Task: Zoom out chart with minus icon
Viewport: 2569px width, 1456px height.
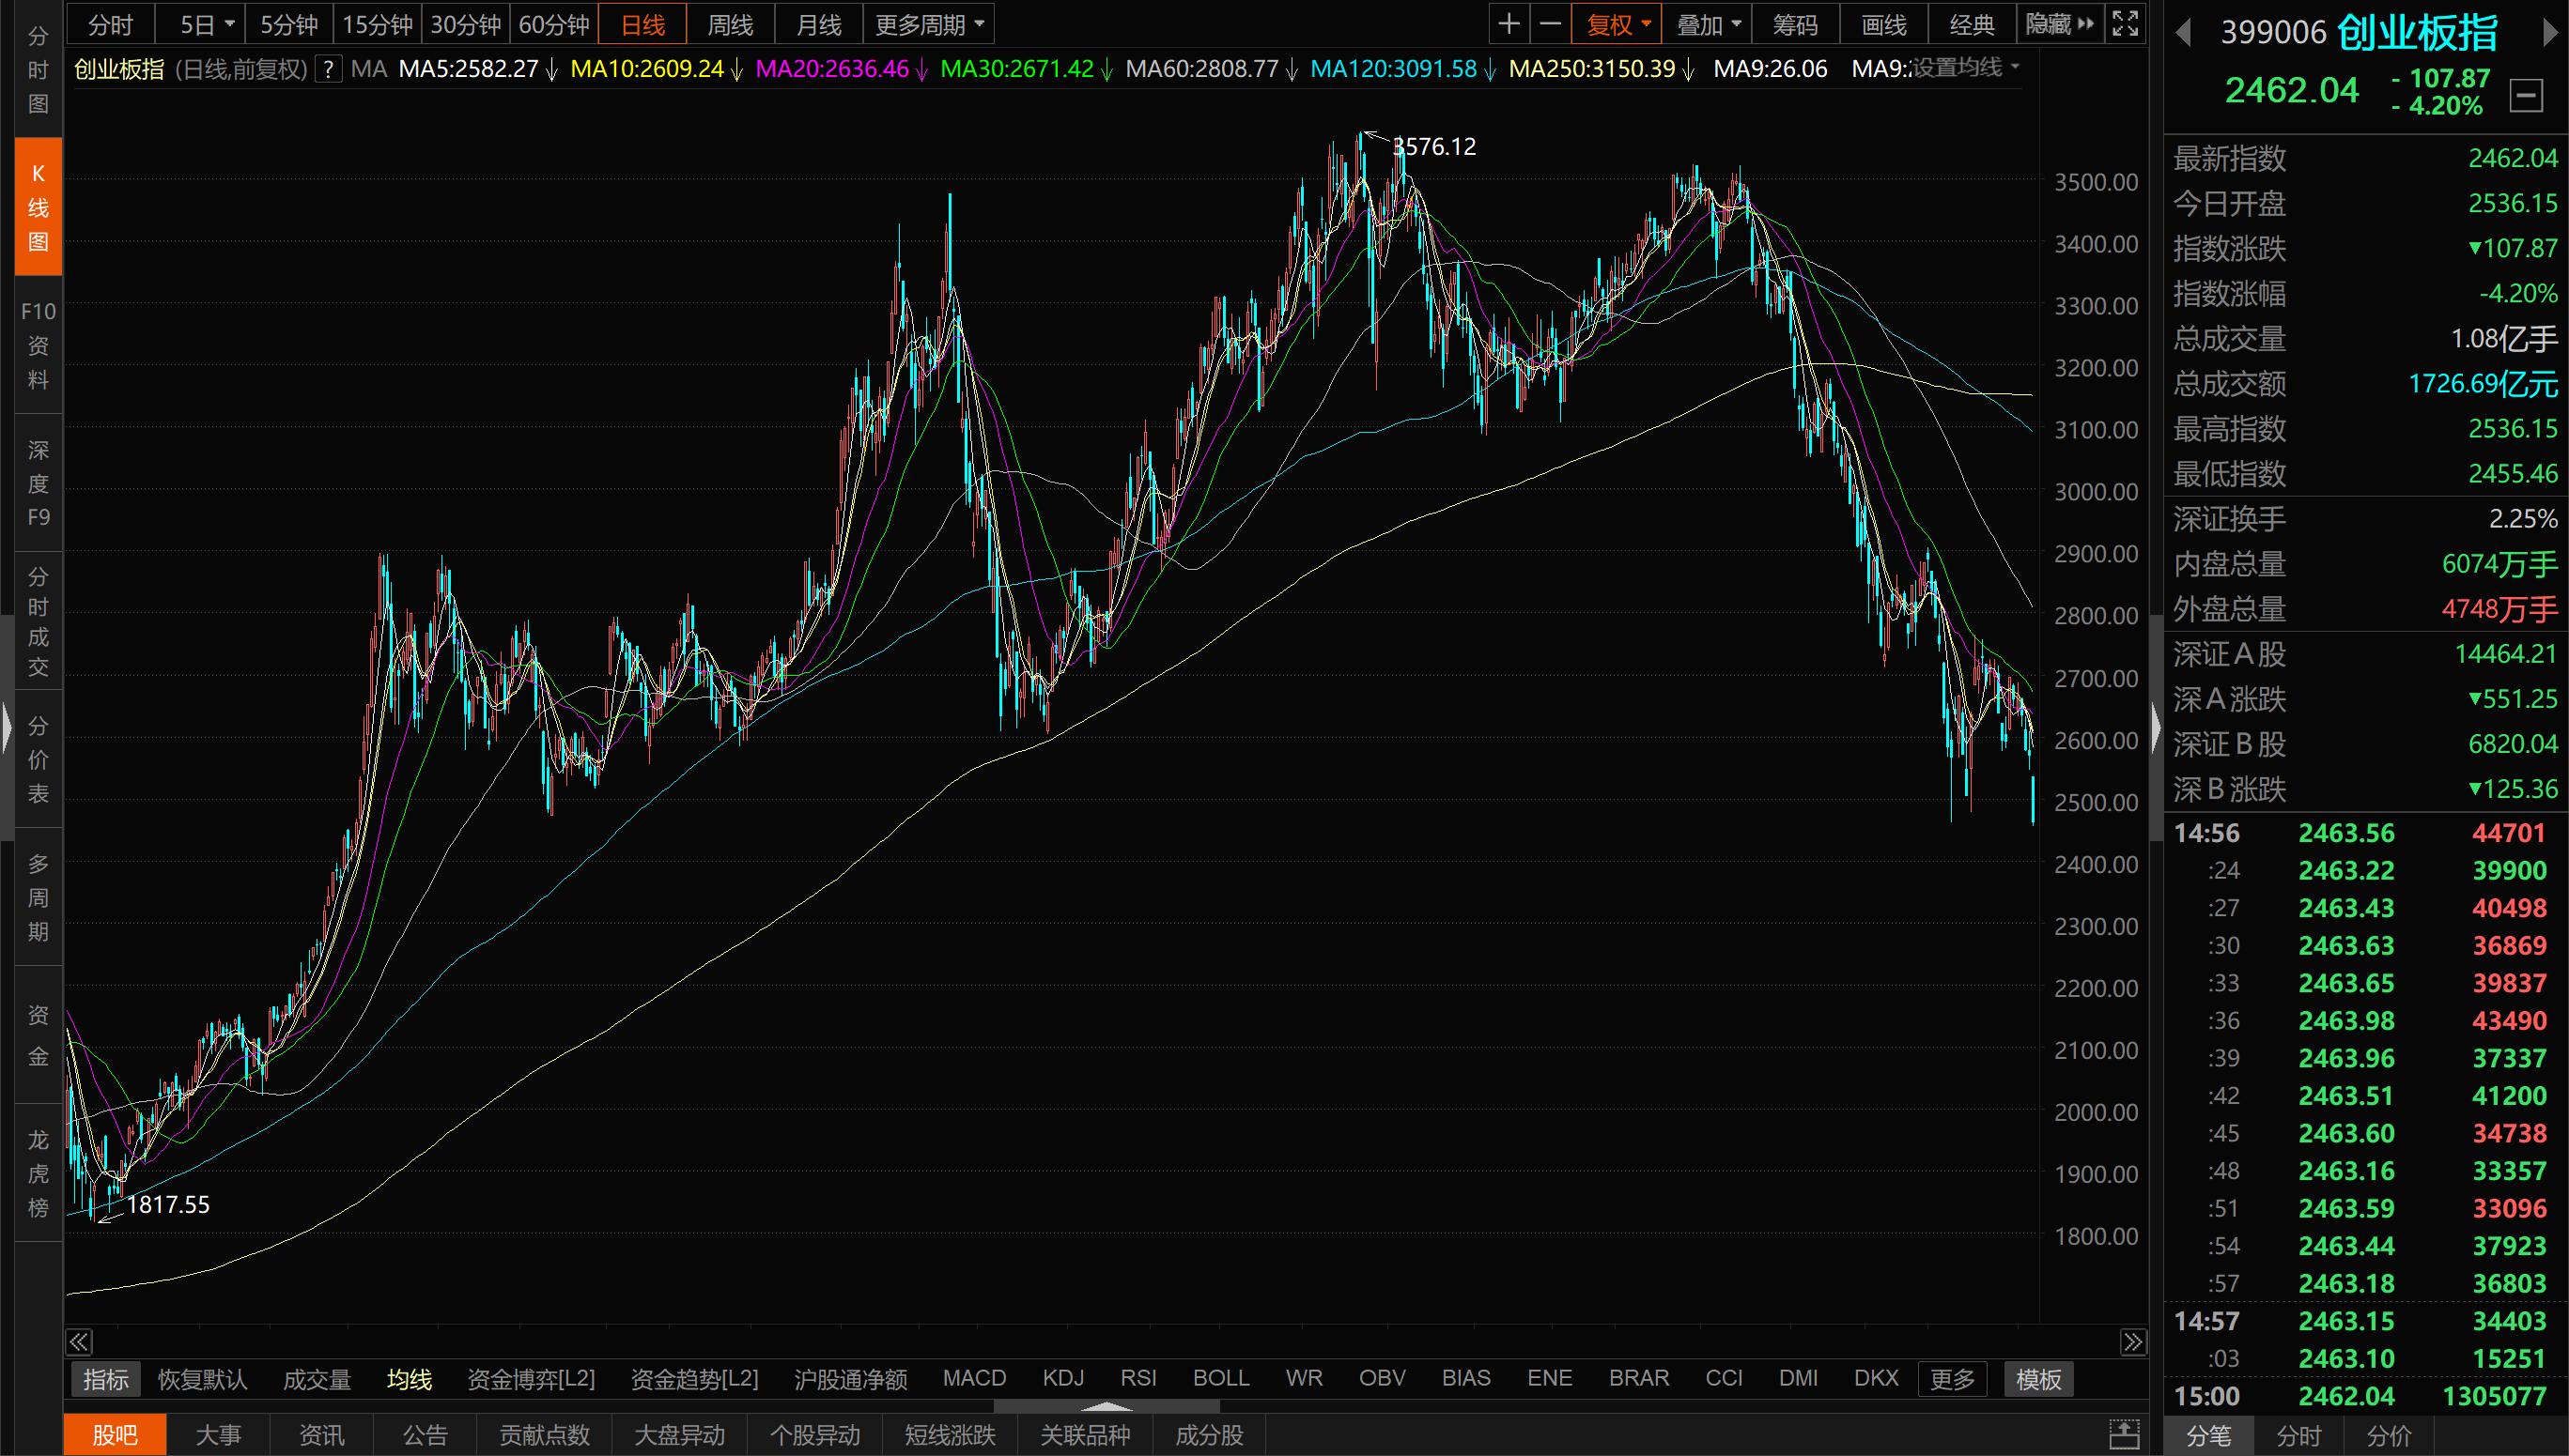Action: point(1550,24)
